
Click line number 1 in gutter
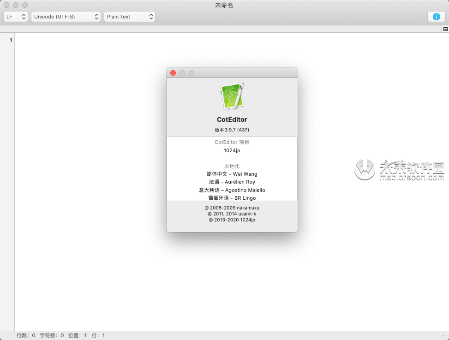[11, 40]
